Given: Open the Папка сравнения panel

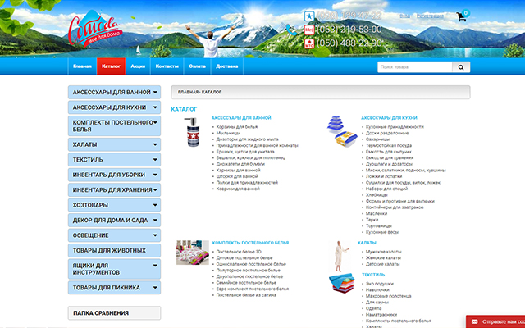Looking at the screenshot, I should [115, 313].
